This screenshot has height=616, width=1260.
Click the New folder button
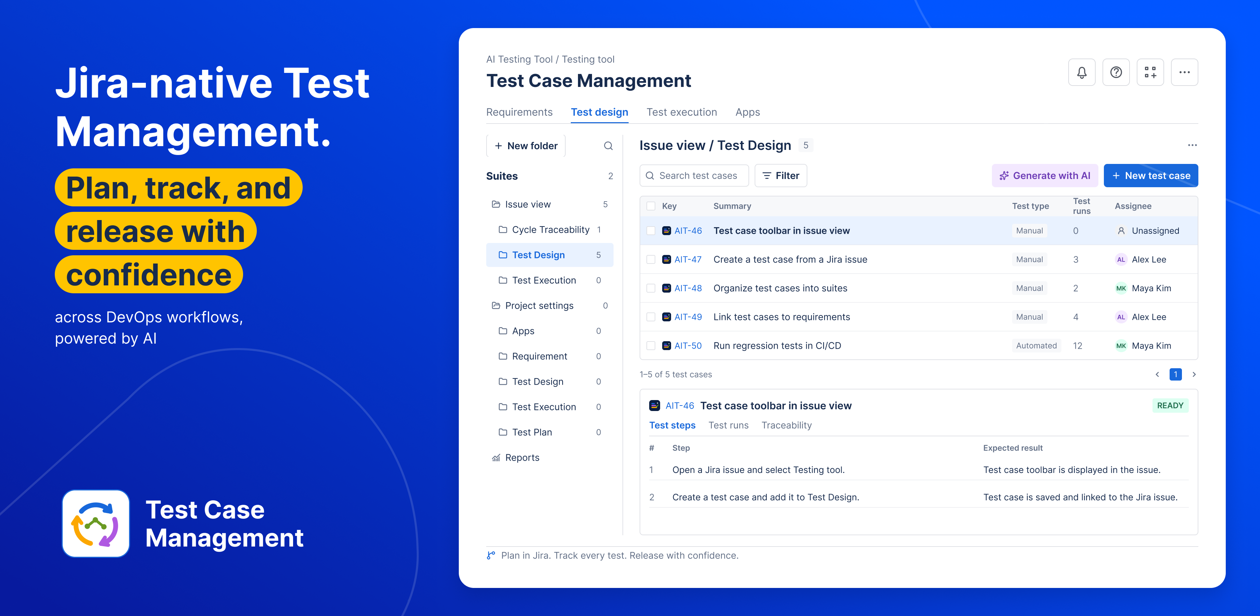tap(526, 146)
